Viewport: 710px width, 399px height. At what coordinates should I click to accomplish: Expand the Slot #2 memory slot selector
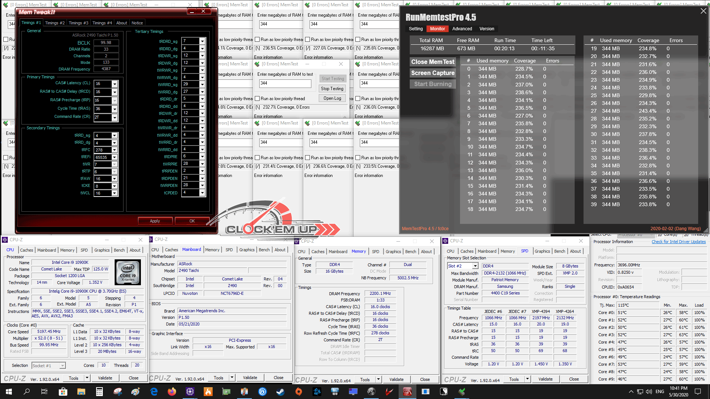[475, 266]
